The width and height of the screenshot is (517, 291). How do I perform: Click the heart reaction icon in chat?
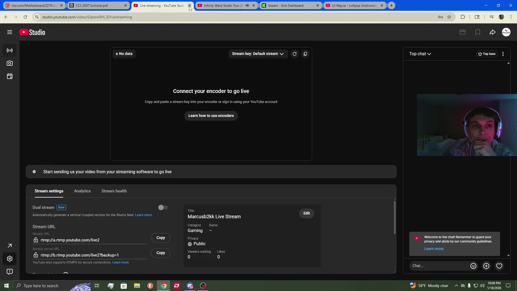(499, 266)
